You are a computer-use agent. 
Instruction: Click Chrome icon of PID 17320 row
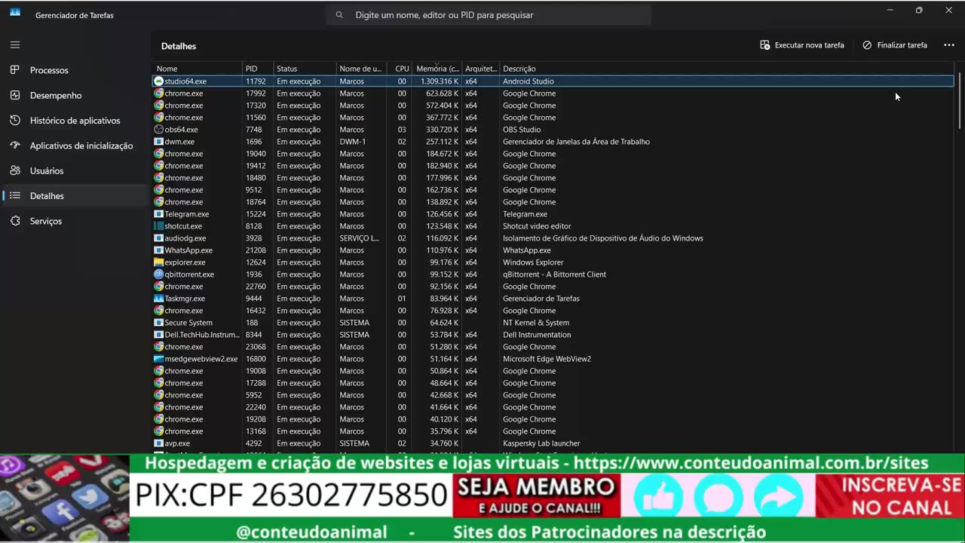coord(158,105)
